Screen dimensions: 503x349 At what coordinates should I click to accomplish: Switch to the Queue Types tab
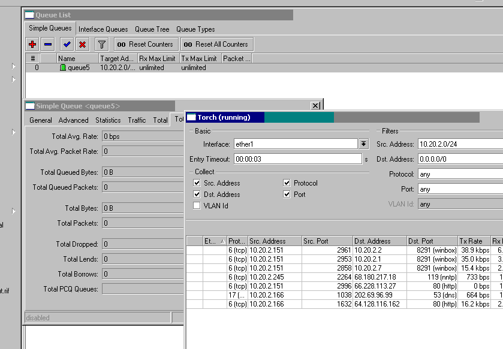tap(195, 29)
